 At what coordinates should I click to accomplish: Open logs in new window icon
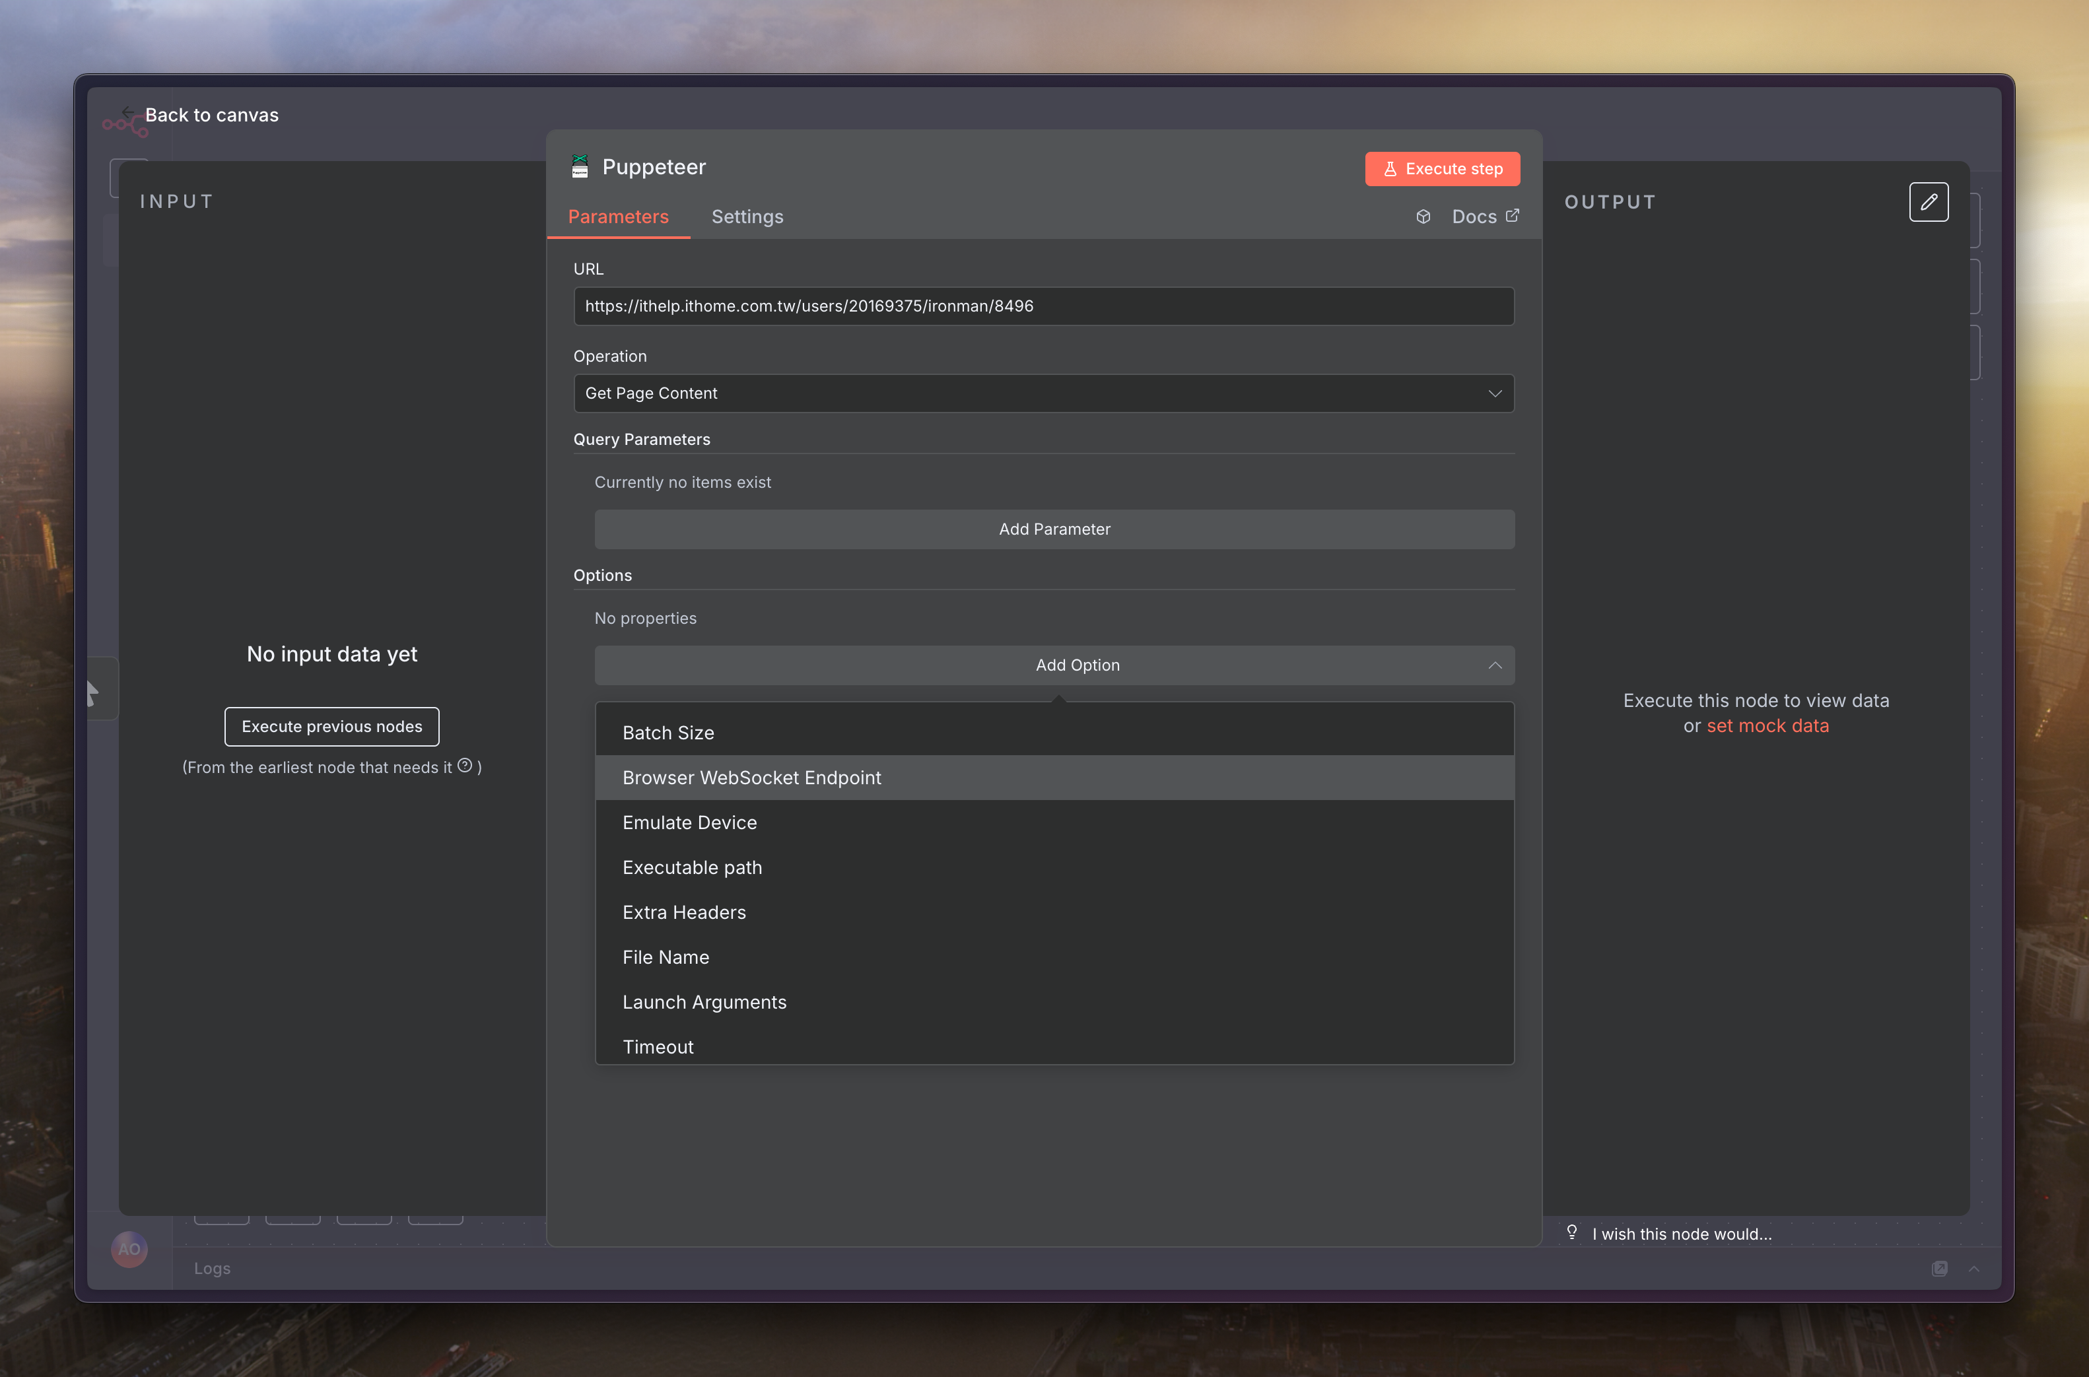coord(1939,1268)
